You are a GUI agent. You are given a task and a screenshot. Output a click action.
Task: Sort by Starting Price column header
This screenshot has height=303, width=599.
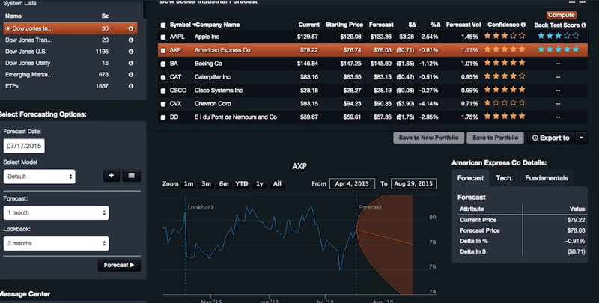click(344, 25)
